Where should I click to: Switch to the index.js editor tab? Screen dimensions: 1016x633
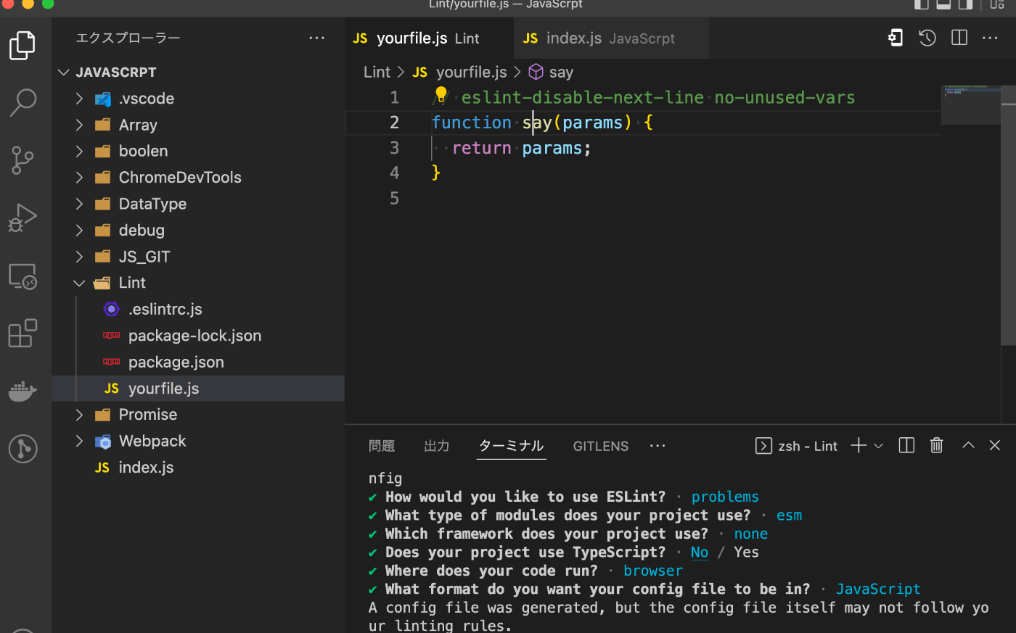click(612, 38)
